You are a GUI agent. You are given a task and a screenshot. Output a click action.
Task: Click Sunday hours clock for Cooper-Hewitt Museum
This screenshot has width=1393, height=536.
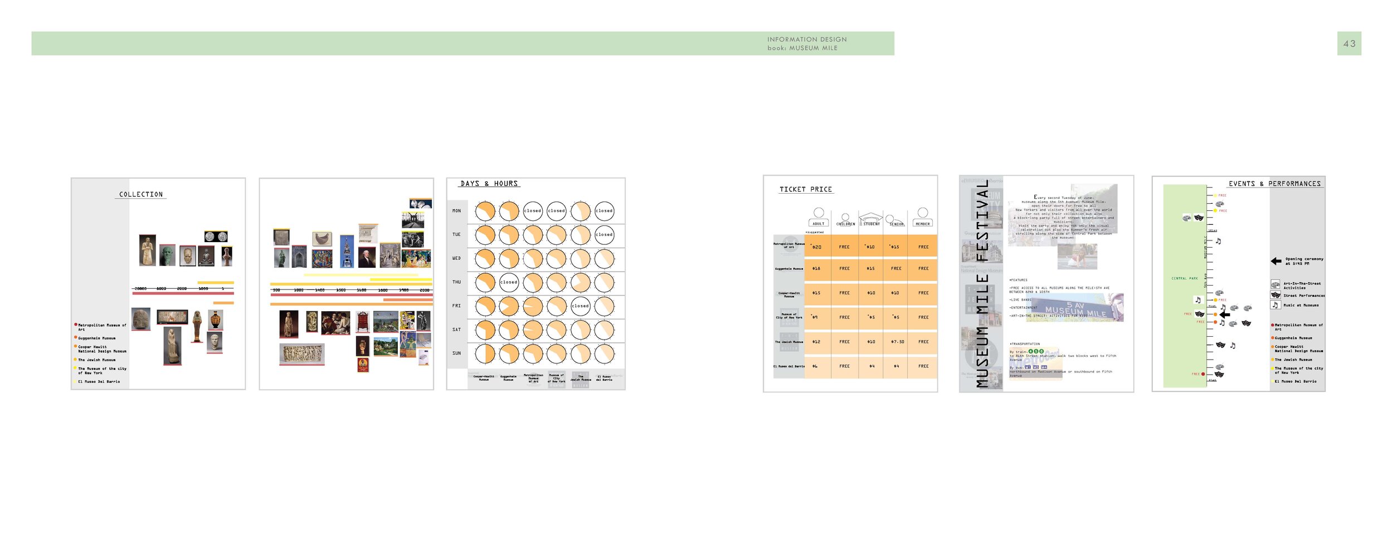click(485, 353)
